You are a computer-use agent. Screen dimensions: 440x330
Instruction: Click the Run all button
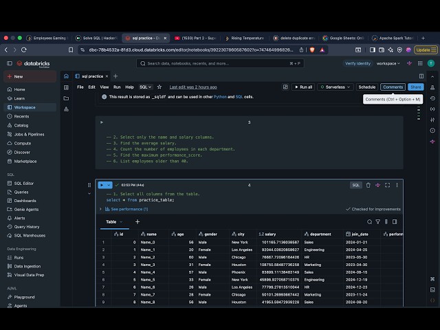303,87
